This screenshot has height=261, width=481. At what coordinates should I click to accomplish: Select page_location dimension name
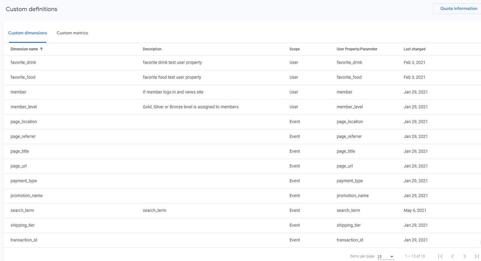(24, 122)
